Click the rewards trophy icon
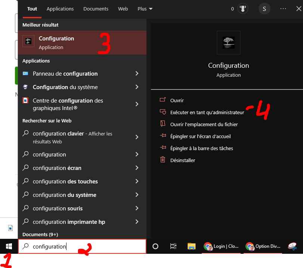 tap(243, 9)
